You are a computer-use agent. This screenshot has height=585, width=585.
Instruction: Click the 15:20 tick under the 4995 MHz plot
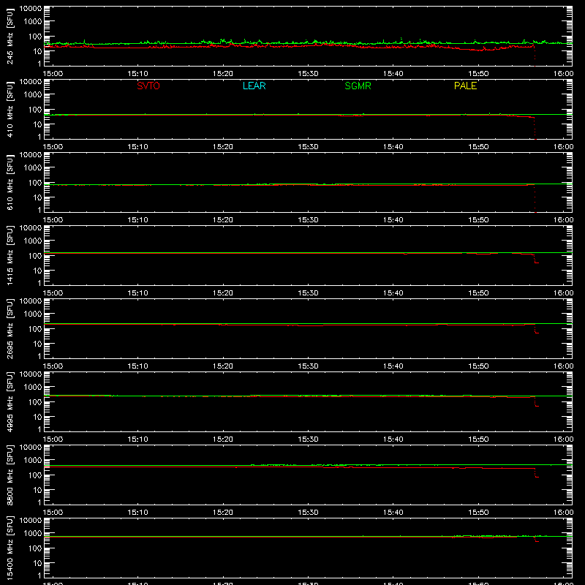tap(223, 439)
